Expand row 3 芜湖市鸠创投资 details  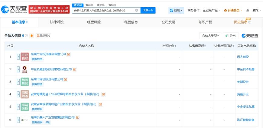(18, 82)
